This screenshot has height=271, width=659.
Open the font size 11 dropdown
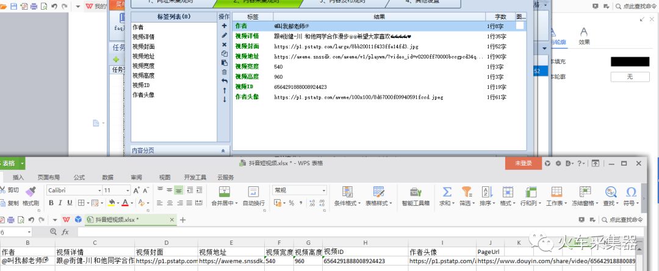(128, 191)
